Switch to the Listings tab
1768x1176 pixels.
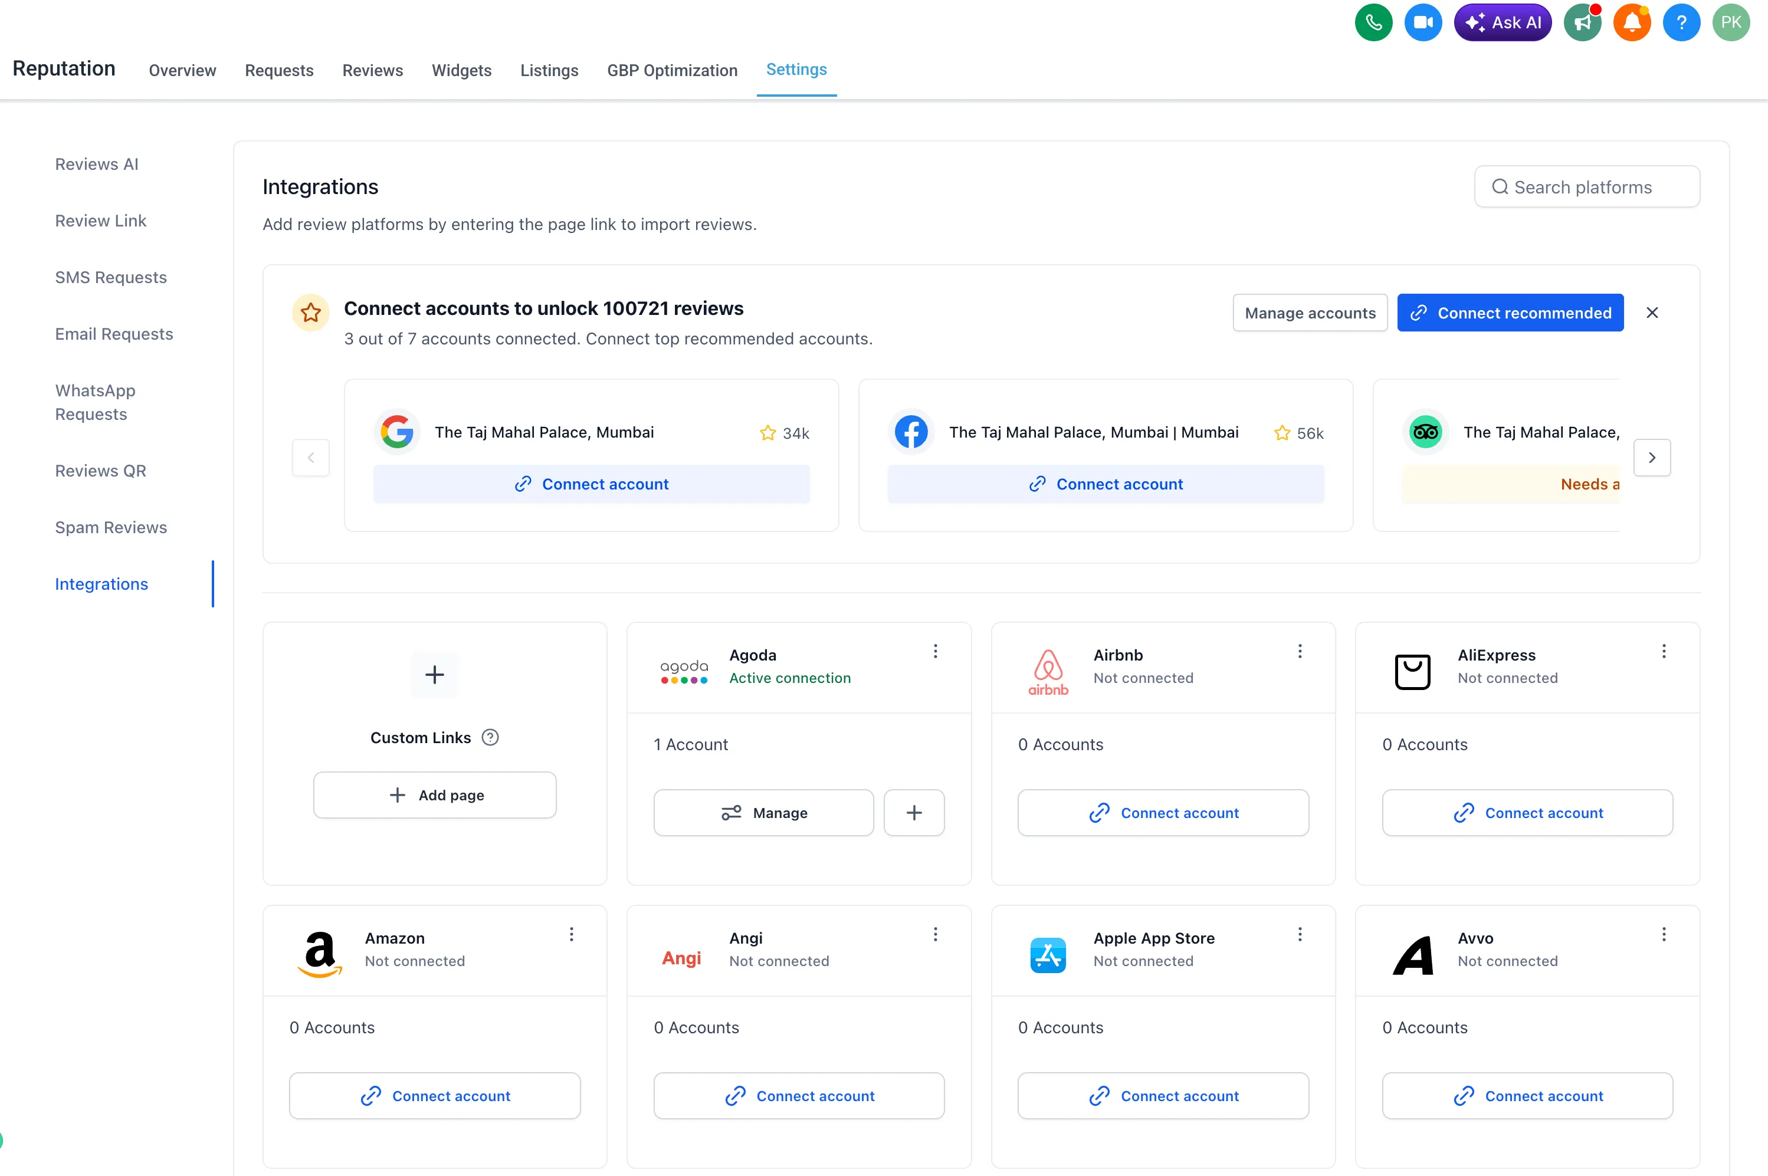coord(549,70)
